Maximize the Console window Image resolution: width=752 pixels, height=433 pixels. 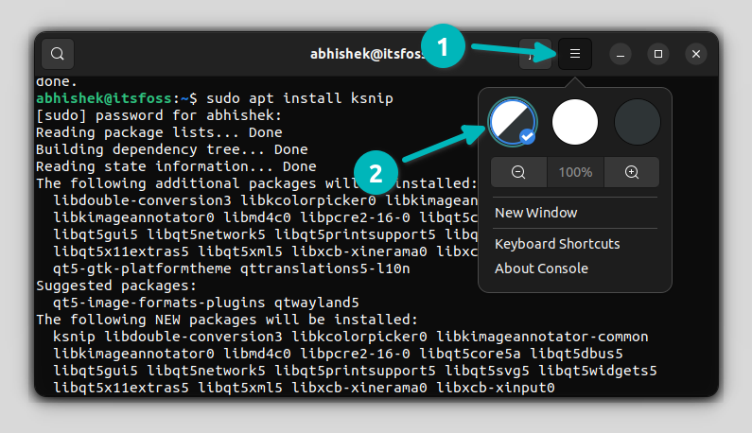[x=658, y=54]
